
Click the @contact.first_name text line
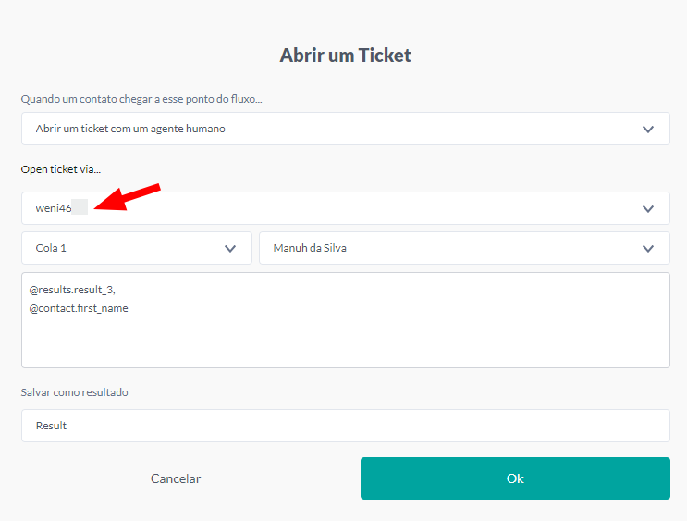(79, 308)
